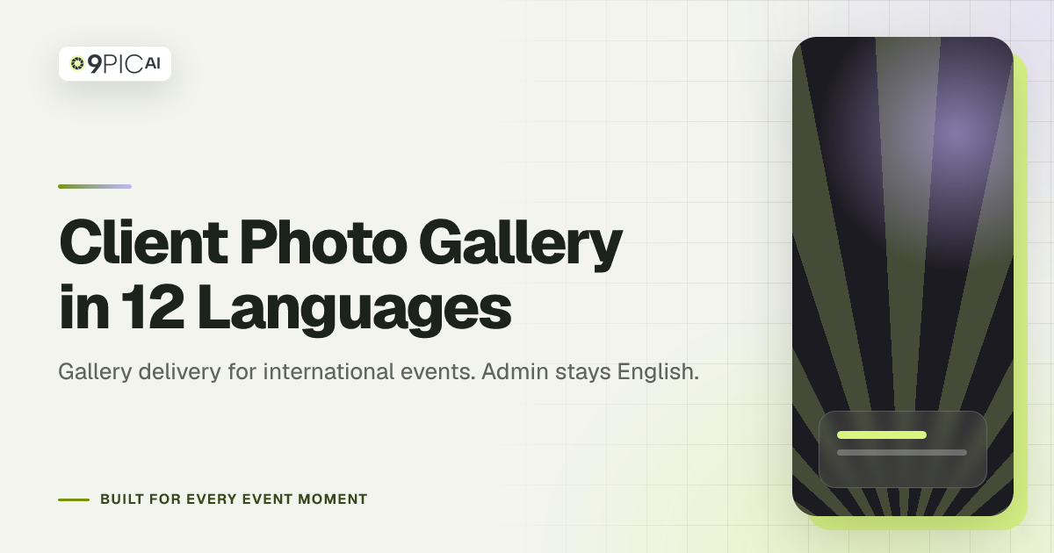The width and height of the screenshot is (1054, 553).
Task: Click the "BUILT FOR EVERY EVENT MOMENT" tagline
Action: (234, 499)
